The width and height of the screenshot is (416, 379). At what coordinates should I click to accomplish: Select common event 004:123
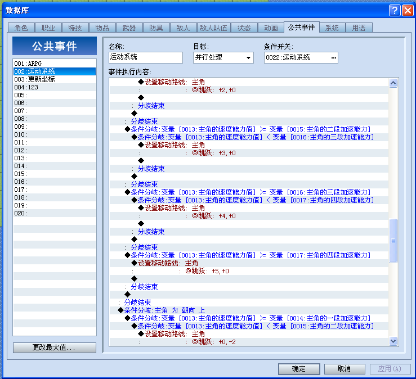55,87
